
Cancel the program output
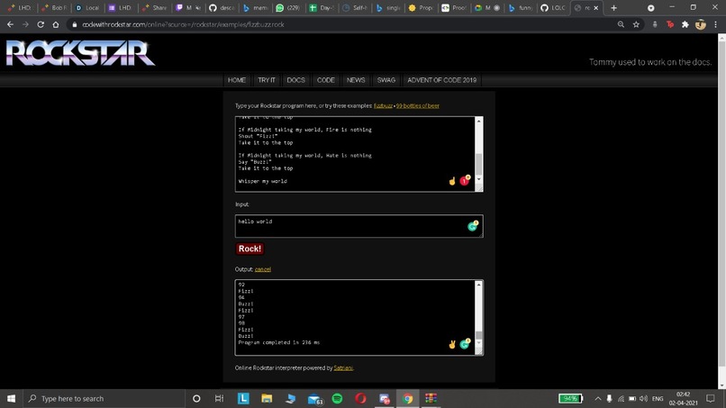click(262, 269)
